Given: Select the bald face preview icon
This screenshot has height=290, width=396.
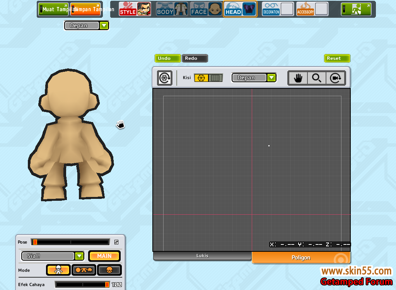Looking at the screenshot, I should tap(215, 9).
